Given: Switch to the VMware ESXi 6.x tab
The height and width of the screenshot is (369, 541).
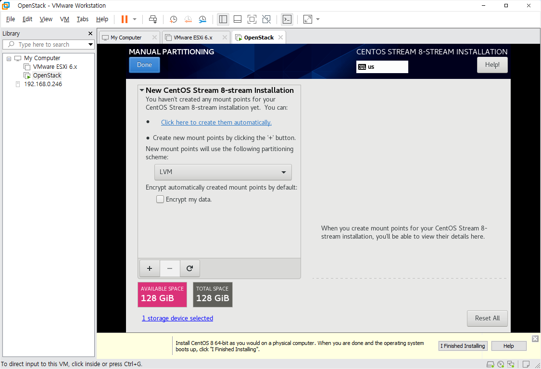Looking at the screenshot, I should [193, 37].
